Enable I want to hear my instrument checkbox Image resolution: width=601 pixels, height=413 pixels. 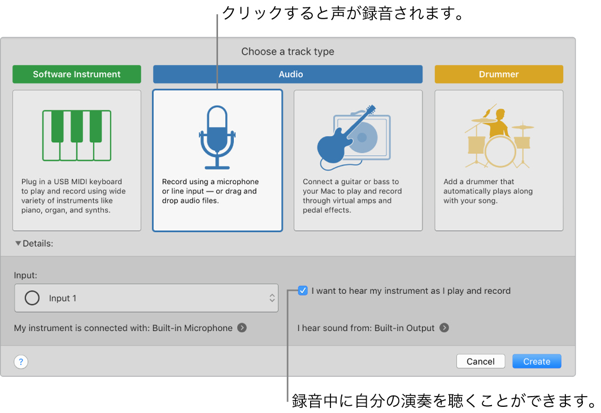(303, 291)
